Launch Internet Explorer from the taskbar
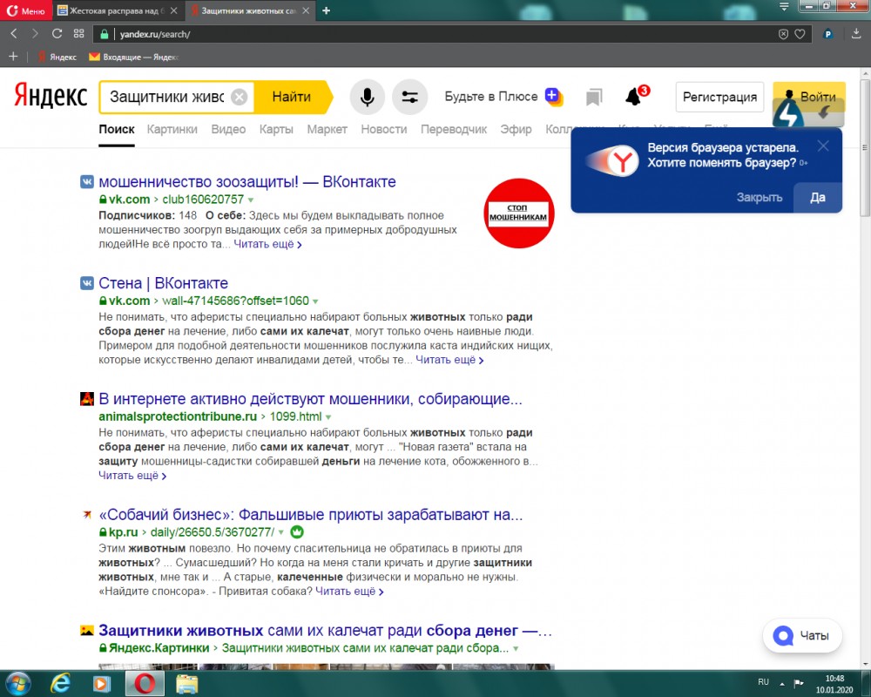The height and width of the screenshot is (697, 871). coord(60,681)
